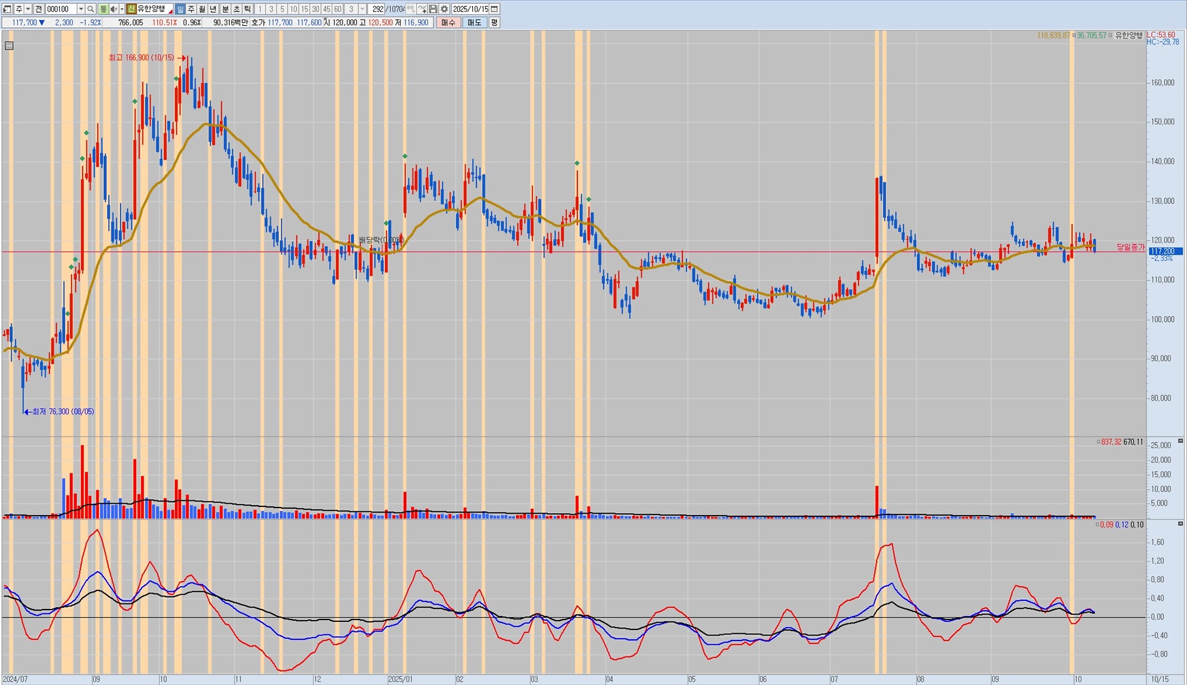Click the stock search magnifier icon

91,9
